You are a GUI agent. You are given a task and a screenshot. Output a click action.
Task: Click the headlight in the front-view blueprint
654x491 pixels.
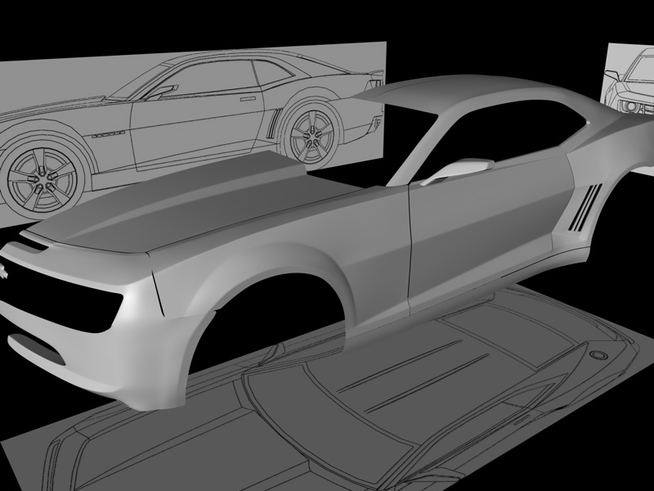pos(629,106)
